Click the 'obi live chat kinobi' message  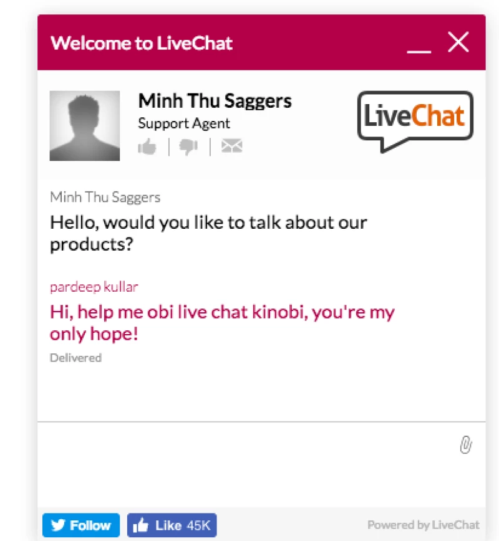[222, 322]
